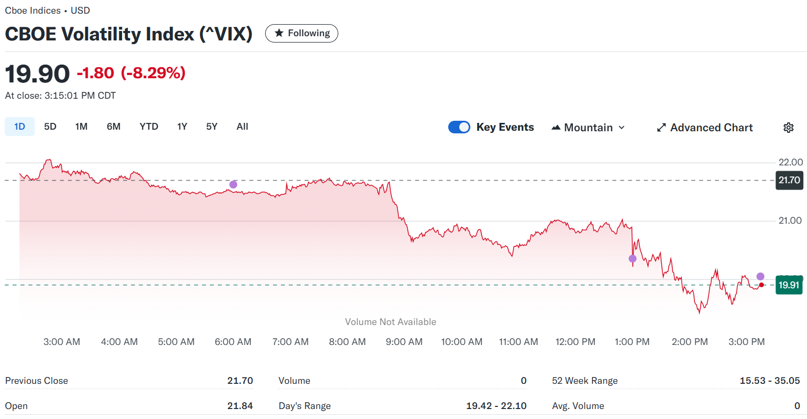
Task: Click the 19.90 current price value
Action: [37, 74]
